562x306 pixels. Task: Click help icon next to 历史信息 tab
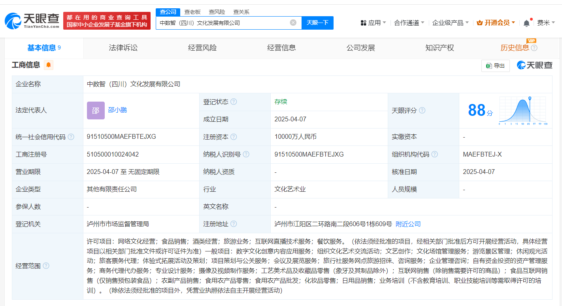(534, 48)
